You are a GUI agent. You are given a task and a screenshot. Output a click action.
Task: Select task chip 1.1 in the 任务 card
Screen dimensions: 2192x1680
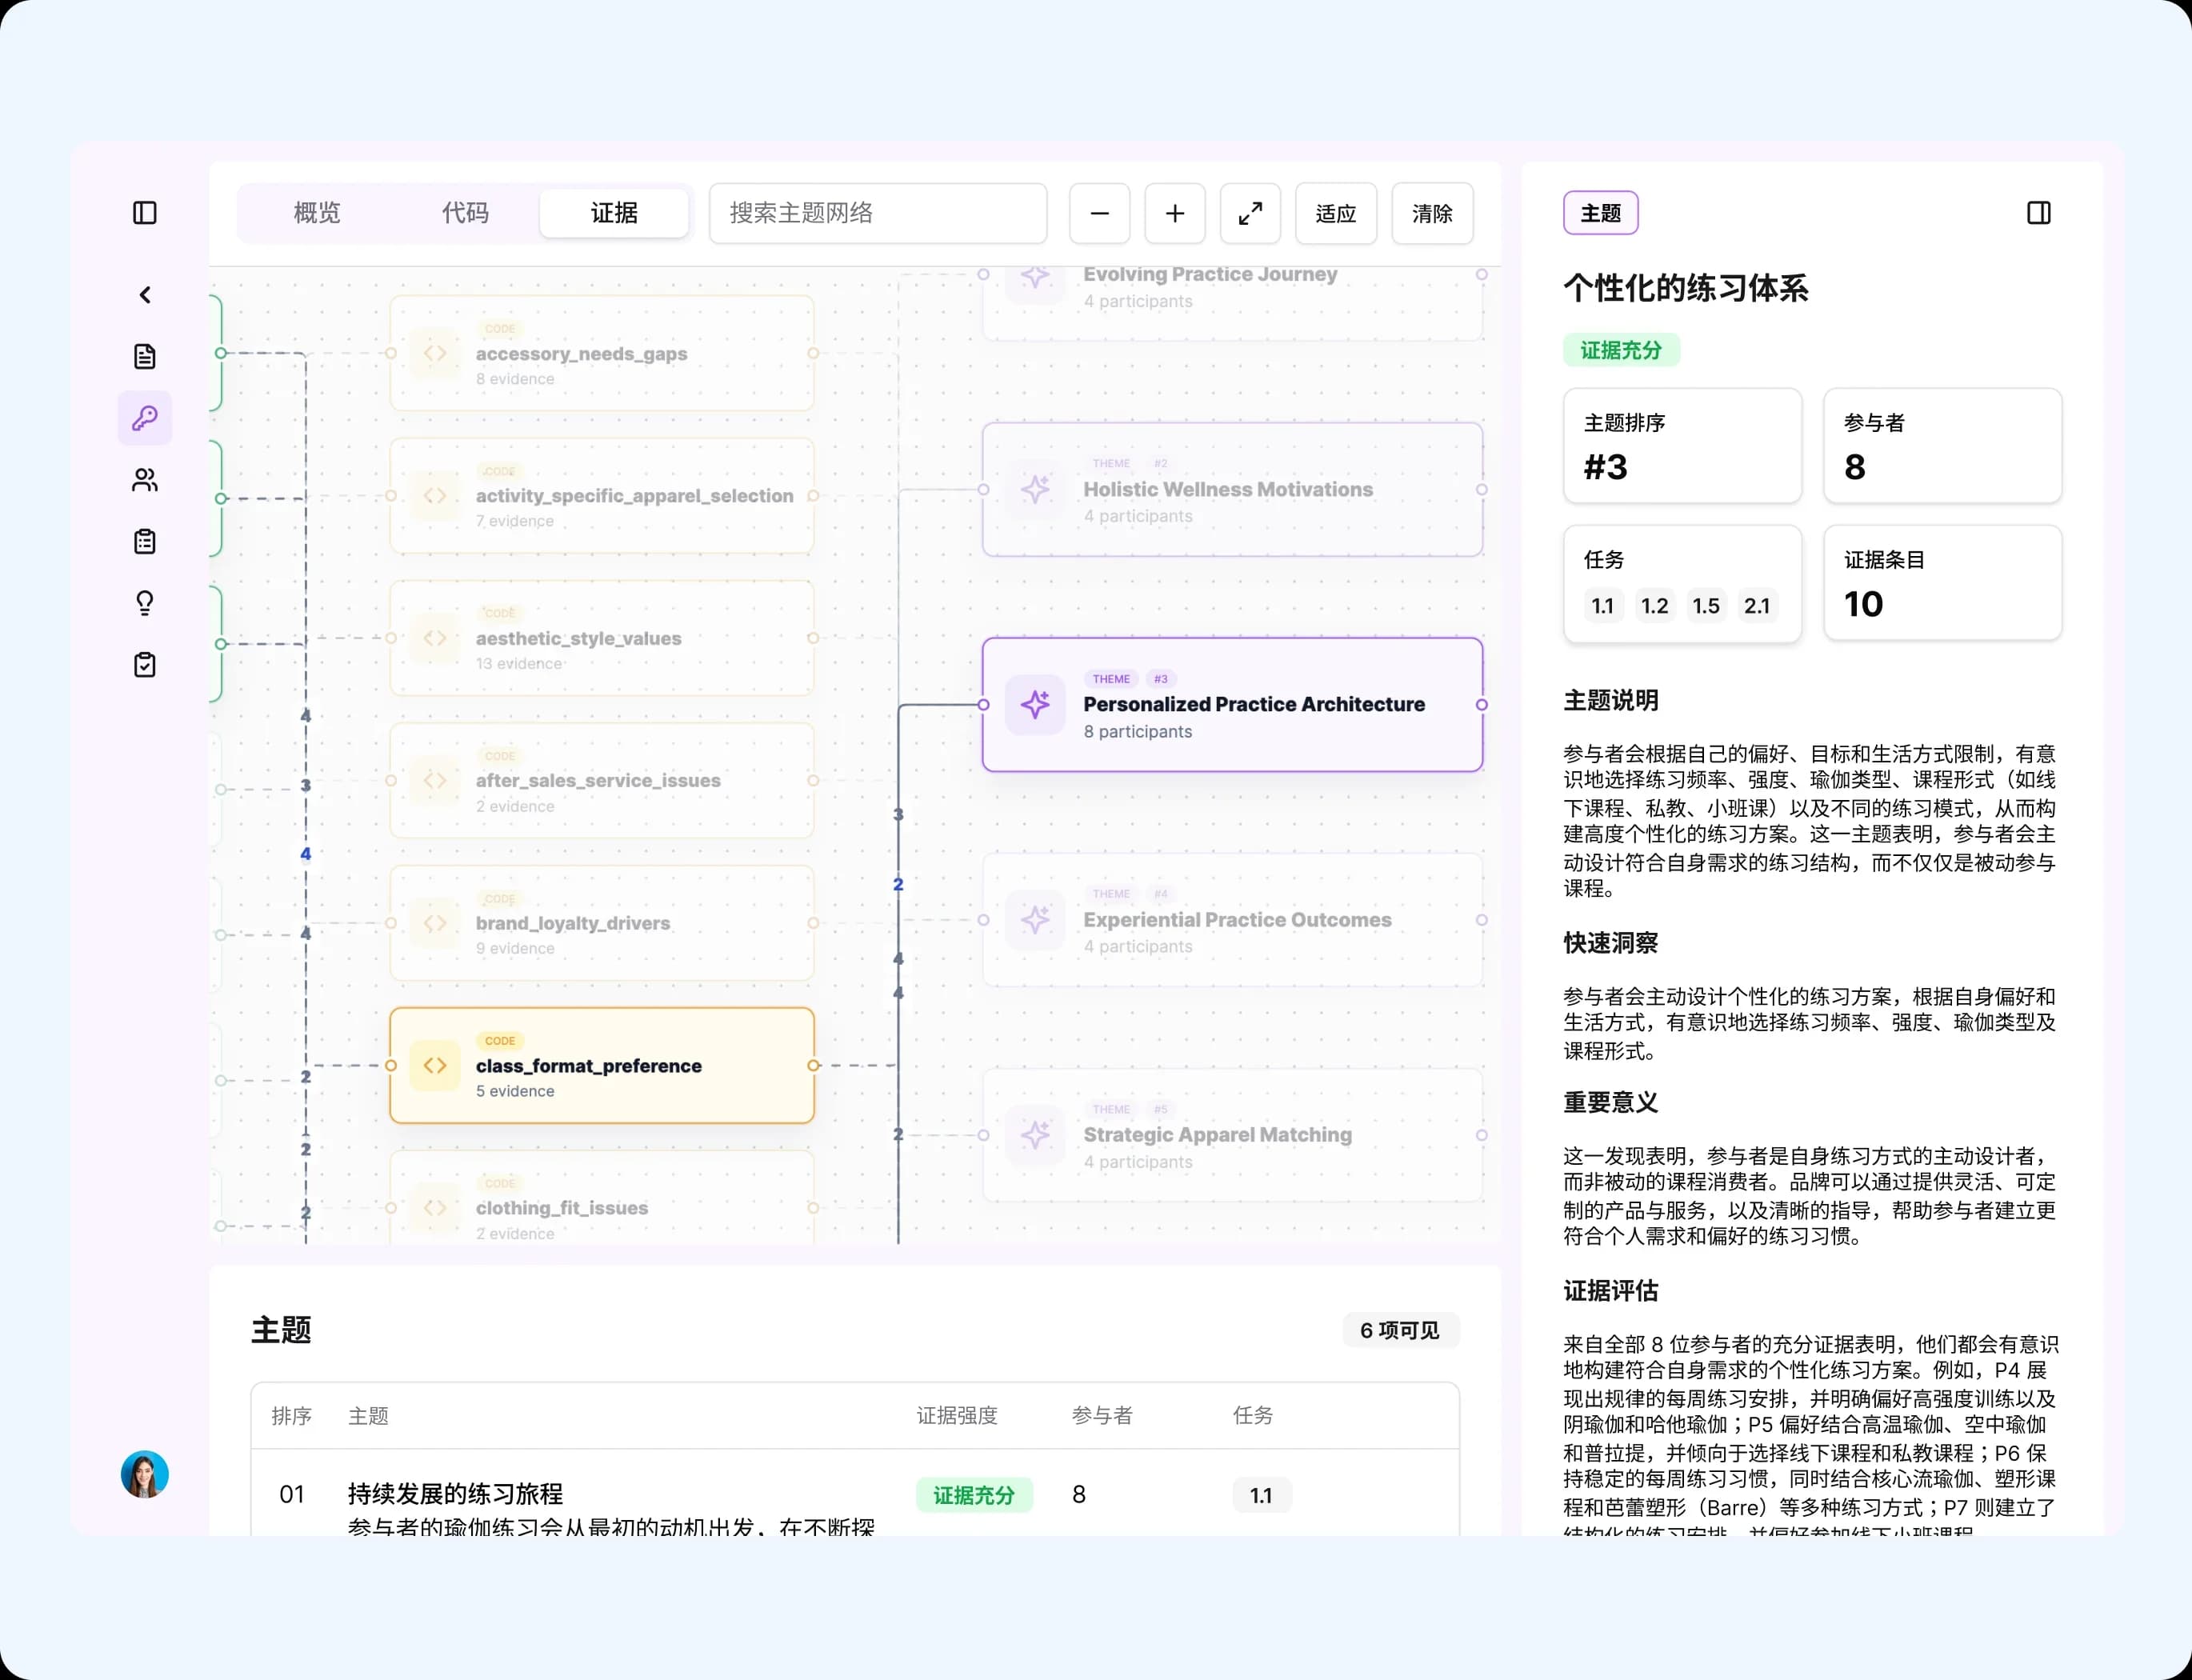[1603, 606]
